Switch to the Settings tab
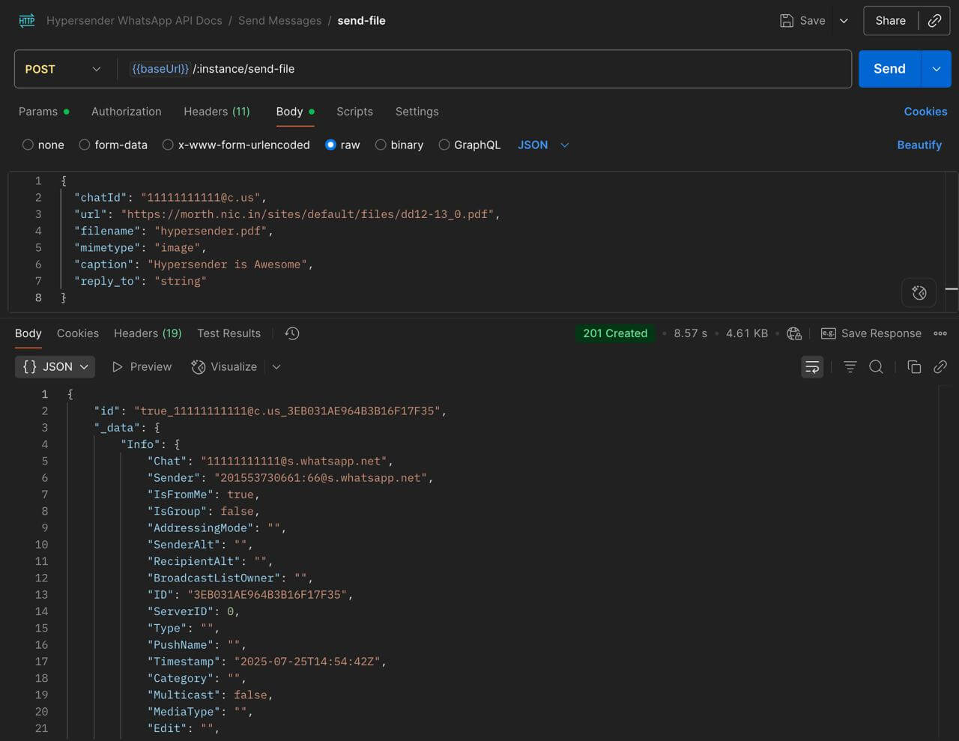 (417, 112)
